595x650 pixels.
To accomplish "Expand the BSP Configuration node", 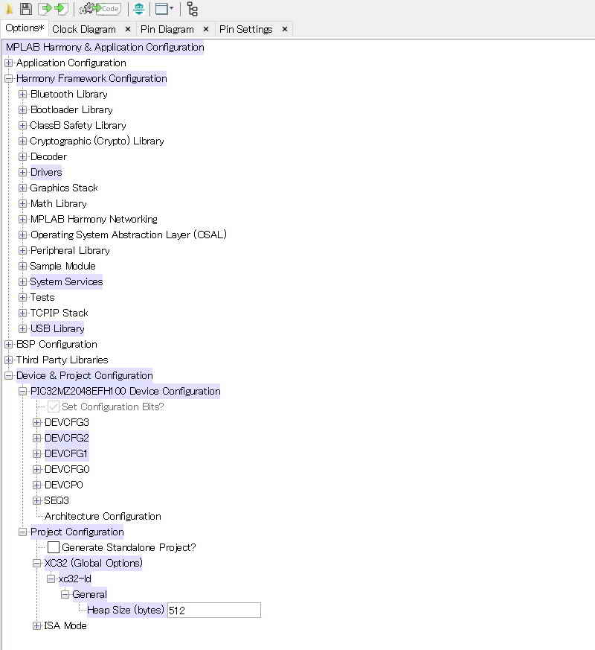I will coord(9,345).
